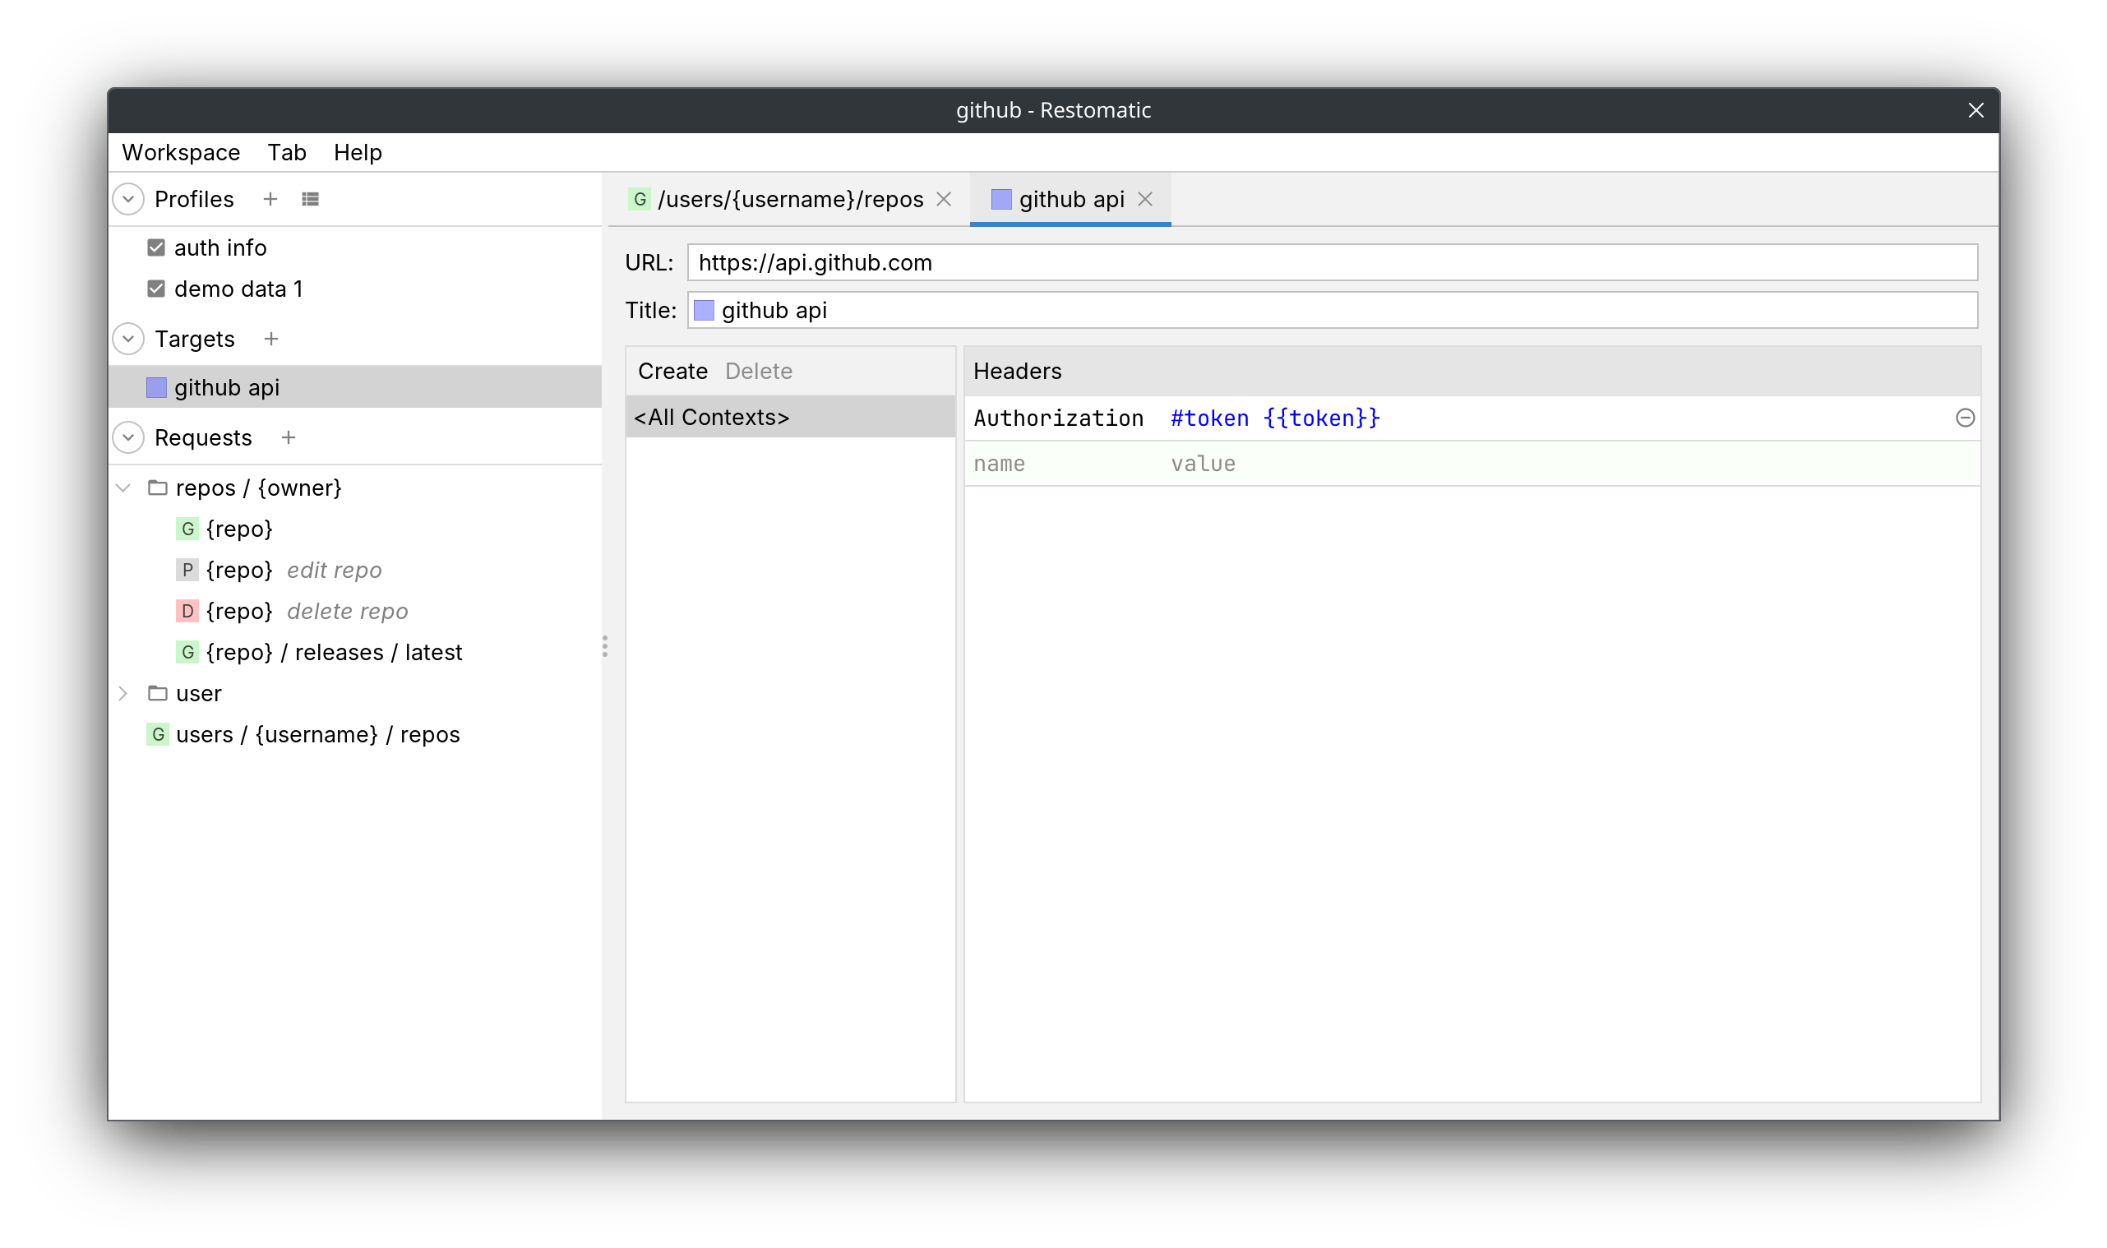
Task: Expand the user folder
Action: tap(123, 693)
